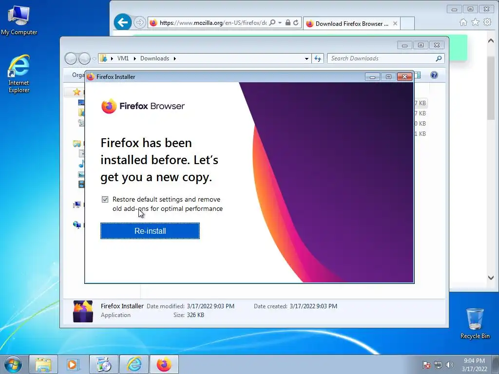Uncheck Restore default settings checkbox

pos(105,199)
